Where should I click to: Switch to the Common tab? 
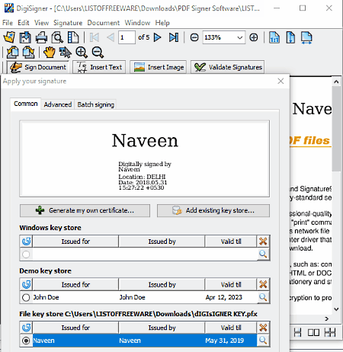[26, 104]
